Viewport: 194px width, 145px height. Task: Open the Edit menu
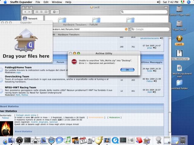pyautogui.click(x=46, y=2)
